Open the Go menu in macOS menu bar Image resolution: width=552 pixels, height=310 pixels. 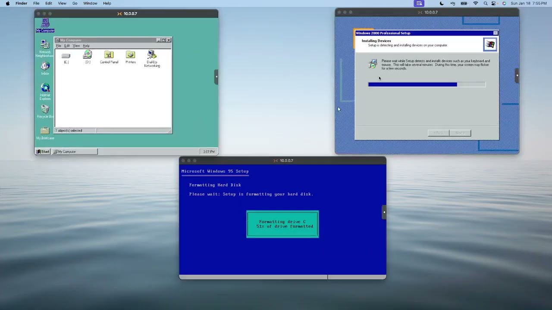pos(75,3)
